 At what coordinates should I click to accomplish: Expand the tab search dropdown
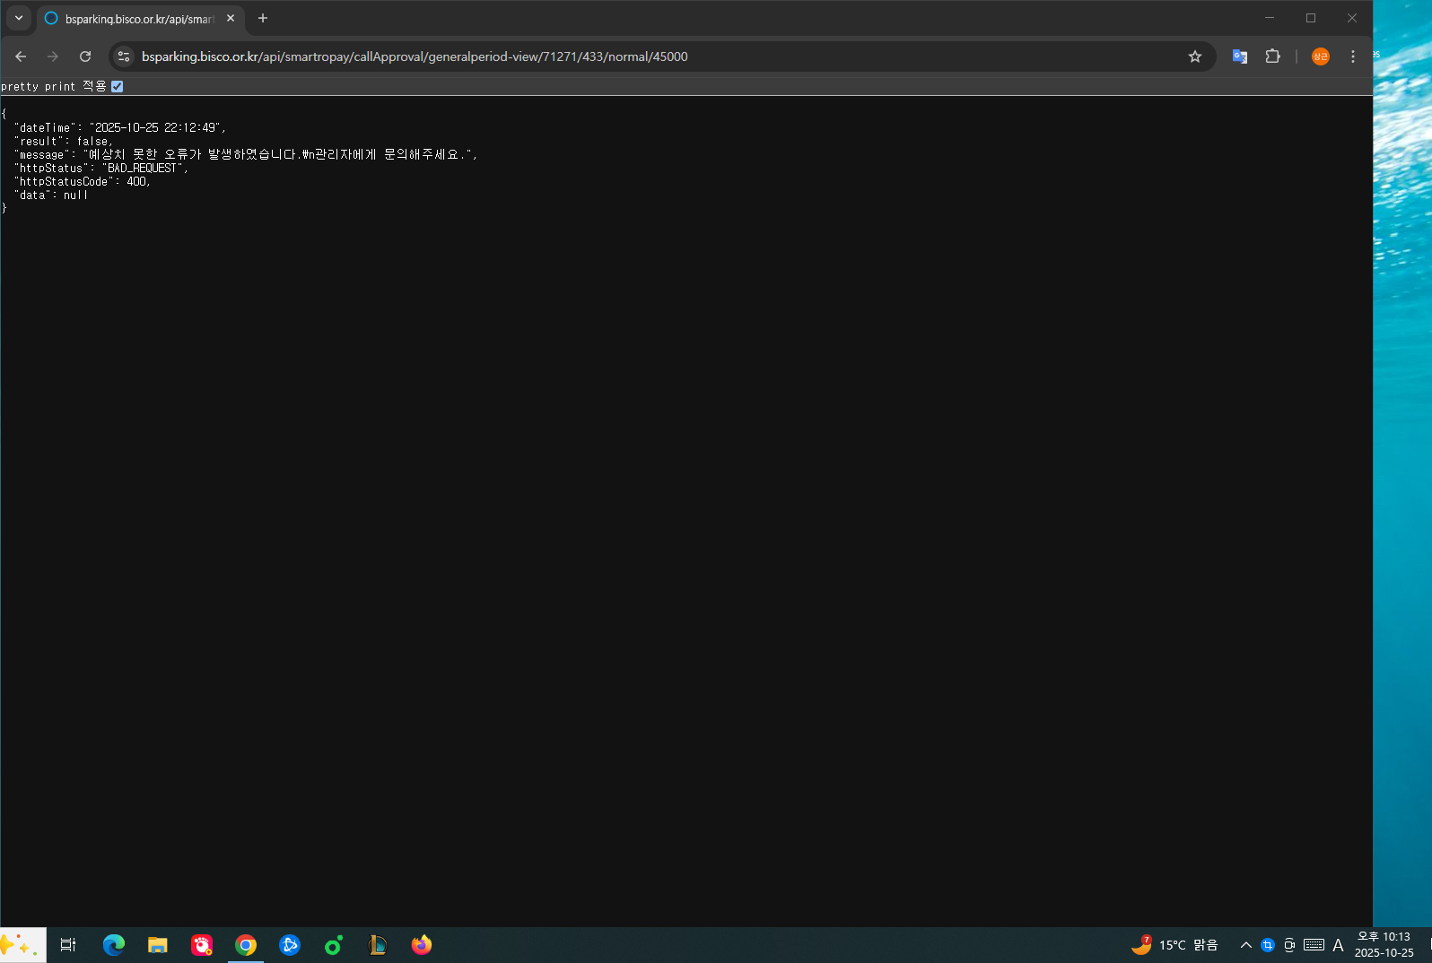[18, 18]
